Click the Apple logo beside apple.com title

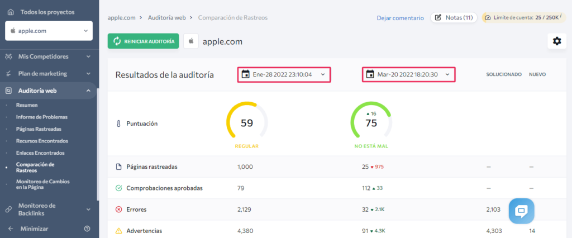coord(191,41)
